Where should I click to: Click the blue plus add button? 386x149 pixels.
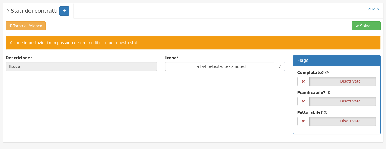(64, 11)
